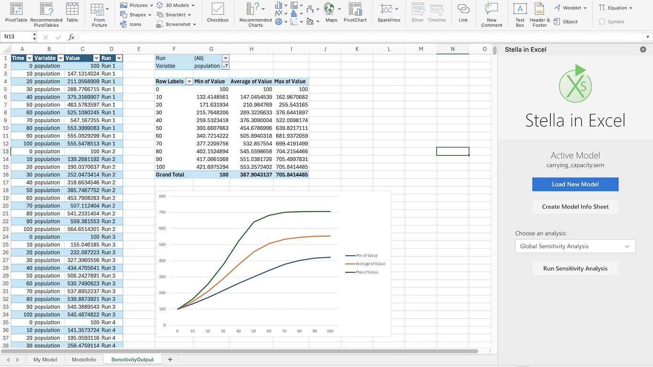The width and height of the screenshot is (653, 367).
Task: Switch to the My Model sheet tab
Action: coord(45,359)
